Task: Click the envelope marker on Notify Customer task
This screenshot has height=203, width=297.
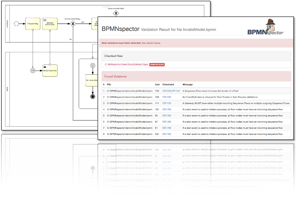Action: (45, 67)
